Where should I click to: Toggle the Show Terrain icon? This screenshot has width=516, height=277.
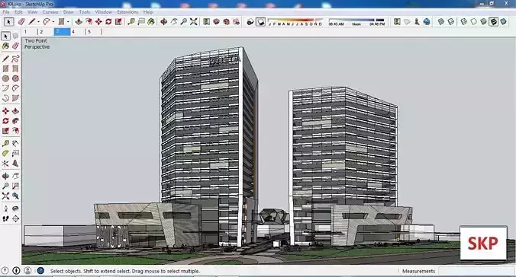click(407, 21)
